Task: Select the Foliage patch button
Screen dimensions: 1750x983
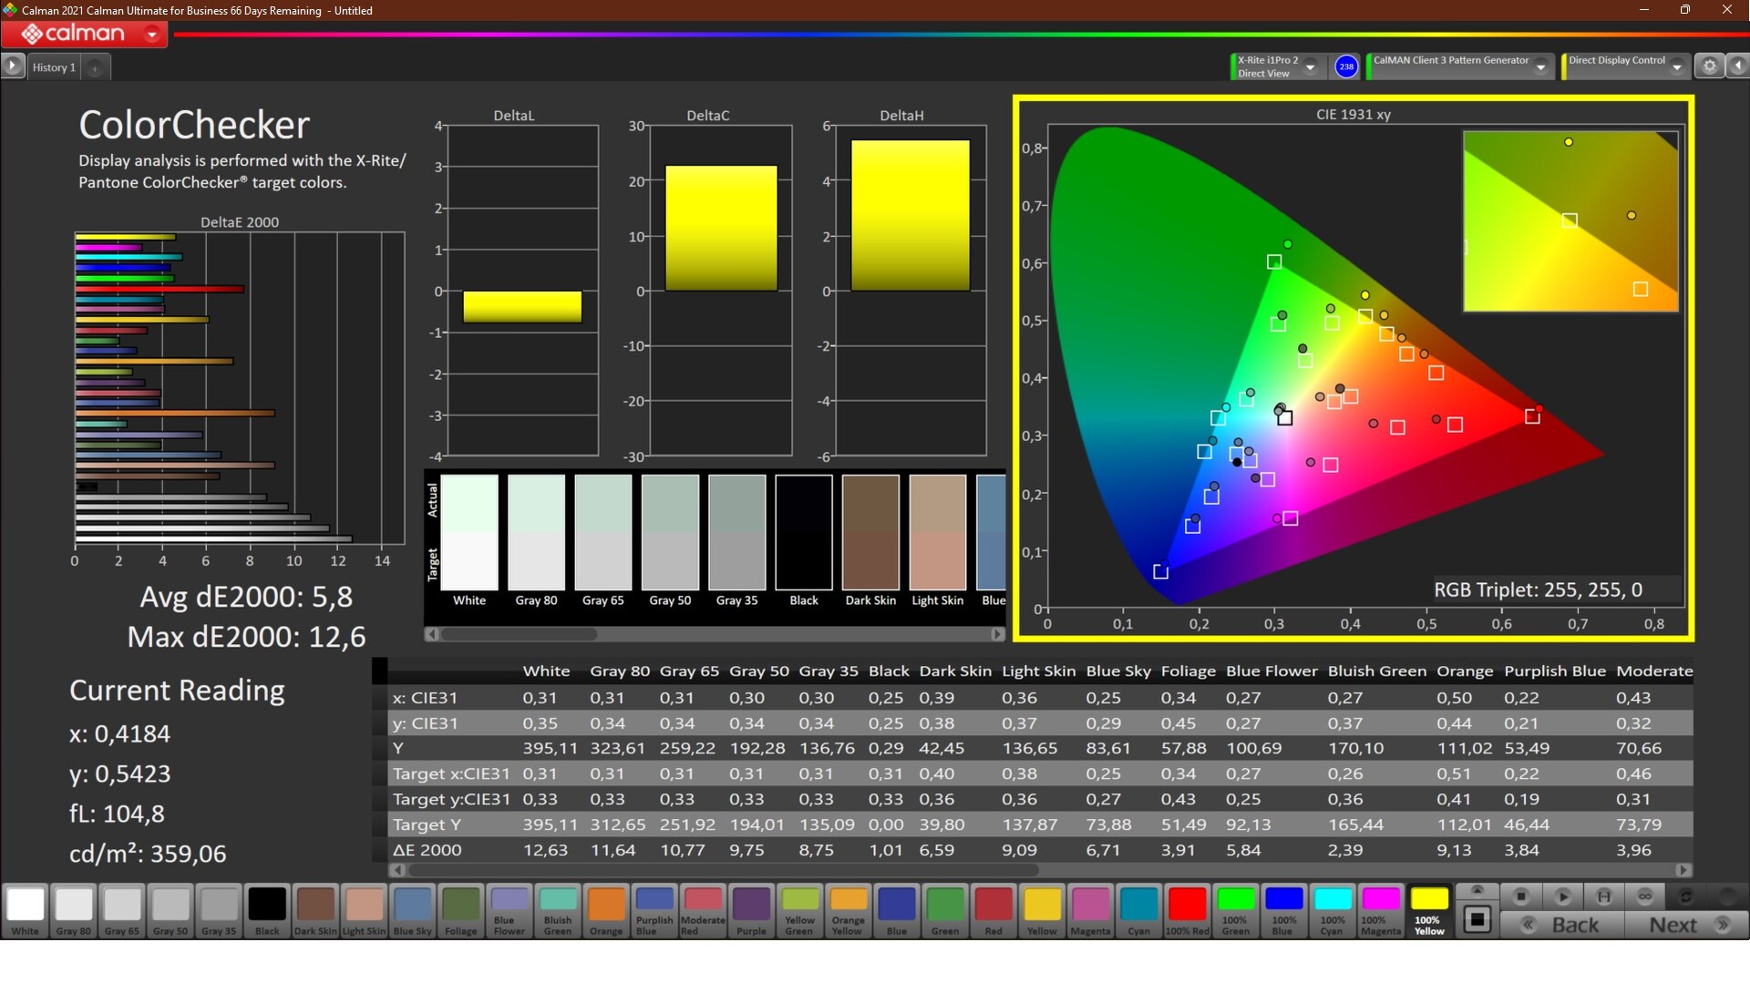Action: click(x=461, y=910)
